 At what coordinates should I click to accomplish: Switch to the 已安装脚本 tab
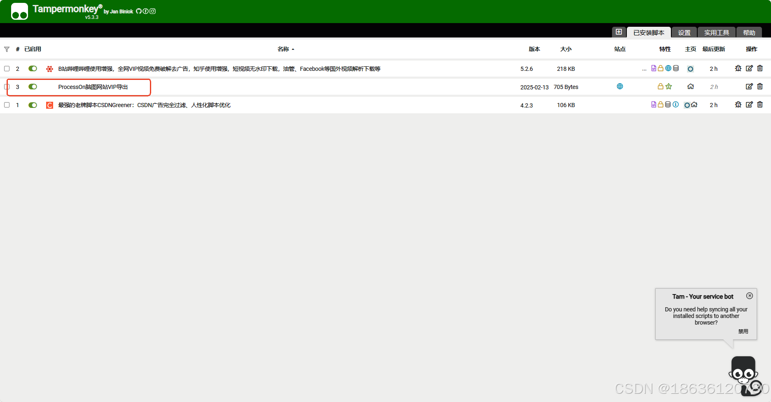point(649,33)
